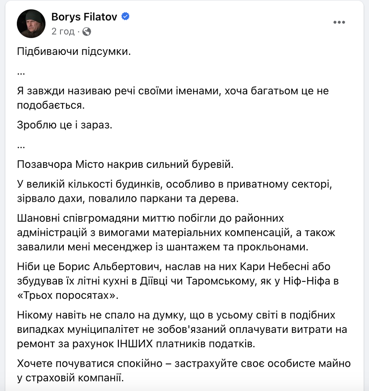Click the last line "у страховій компанії."

click(x=70, y=378)
